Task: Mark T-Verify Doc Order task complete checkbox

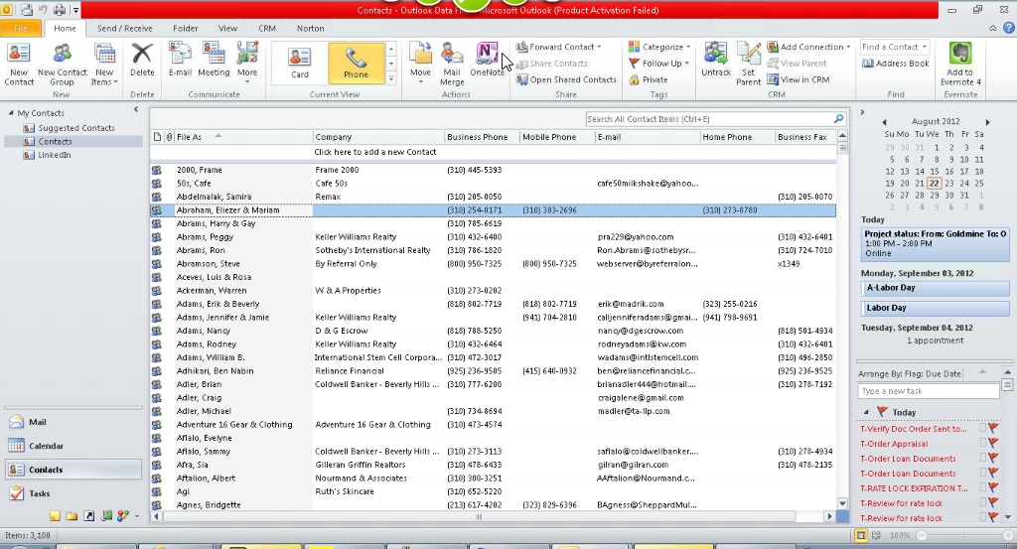Action: pyautogui.click(x=983, y=429)
